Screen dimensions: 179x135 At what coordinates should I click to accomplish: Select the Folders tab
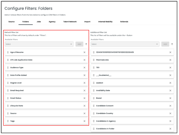26,22
